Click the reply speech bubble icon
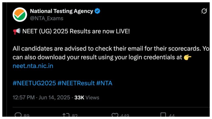212x119 pixels. click(x=18, y=115)
